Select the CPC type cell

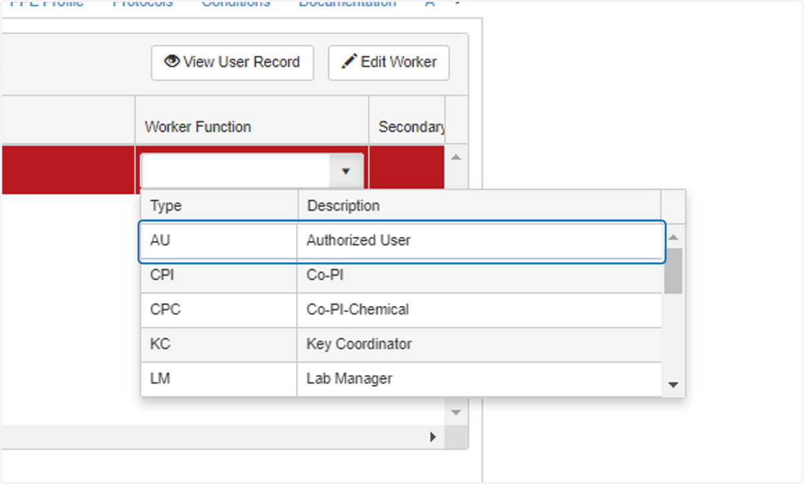click(218, 310)
